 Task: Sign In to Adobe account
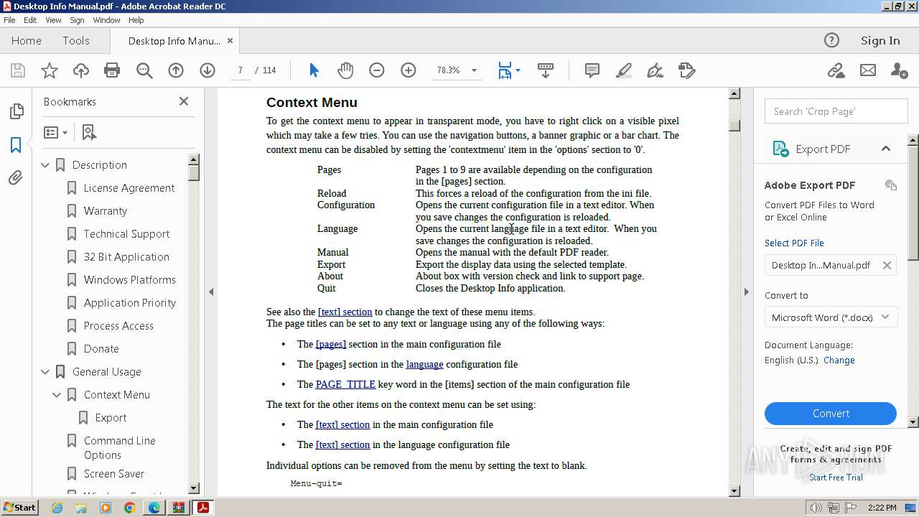click(x=880, y=41)
